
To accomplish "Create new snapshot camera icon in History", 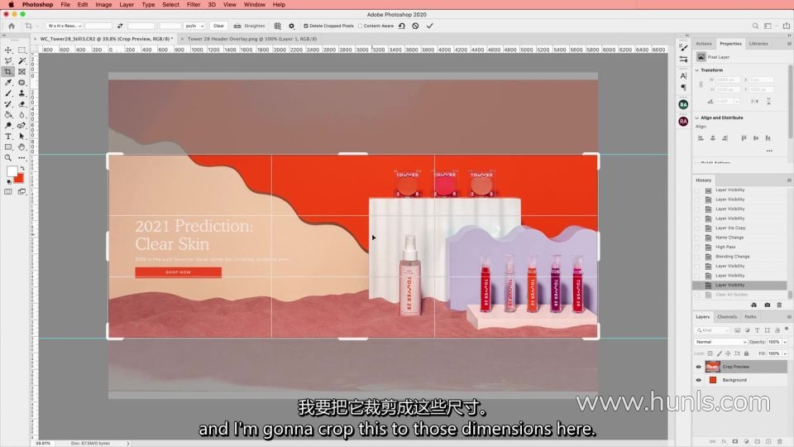I will (768, 305).
